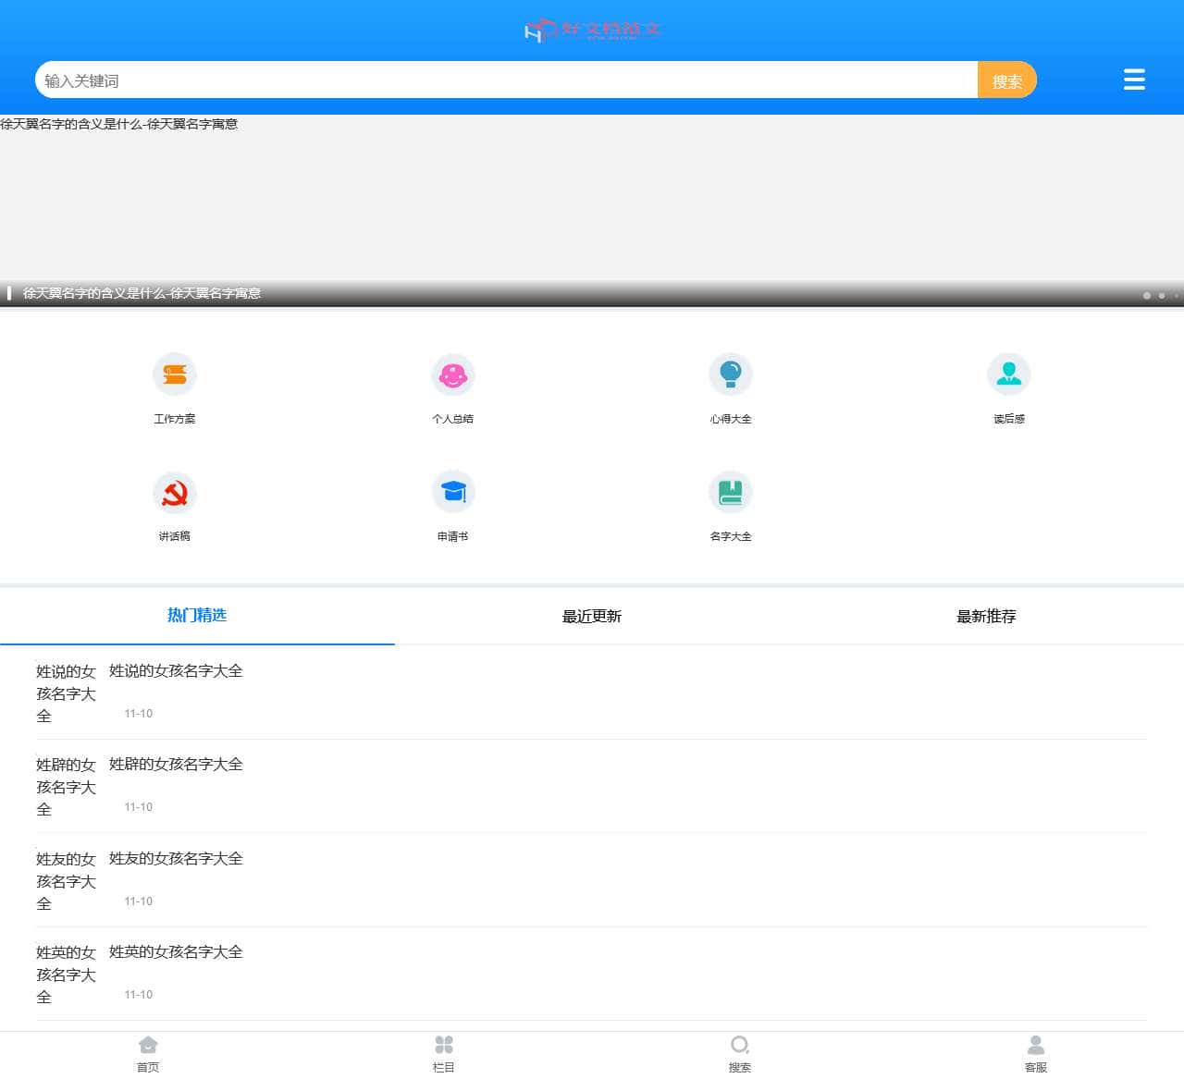Open the hamburger menu in header
Screen dimensions: 1184x1079
(x=1134, y=80)
